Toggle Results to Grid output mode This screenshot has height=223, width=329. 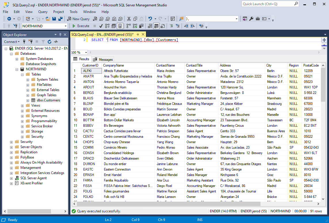pos(156,26)
